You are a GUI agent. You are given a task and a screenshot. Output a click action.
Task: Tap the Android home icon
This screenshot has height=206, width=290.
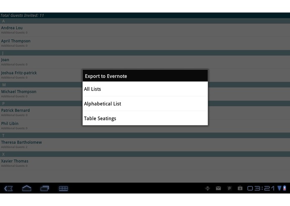[x=27, y=188]
